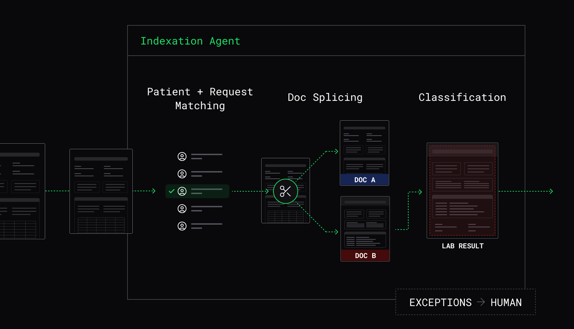Click the highlighted third patient avatar

(182, 191)
